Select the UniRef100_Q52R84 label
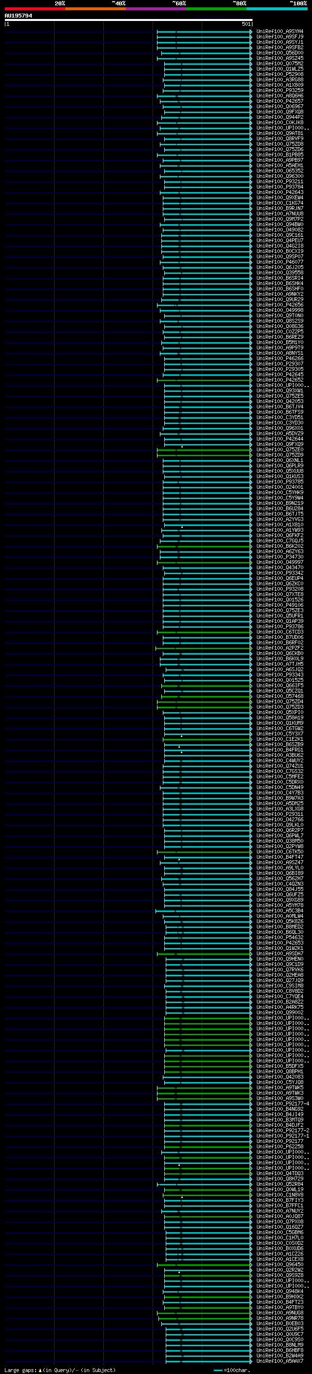Screen dimensions: 312x1374 click(x=279, y=1183)
